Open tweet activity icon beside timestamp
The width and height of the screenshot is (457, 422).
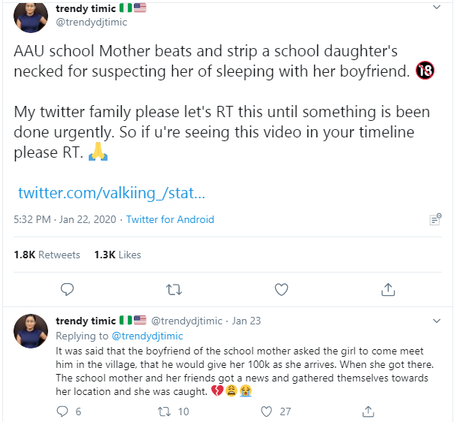point(434,219)
